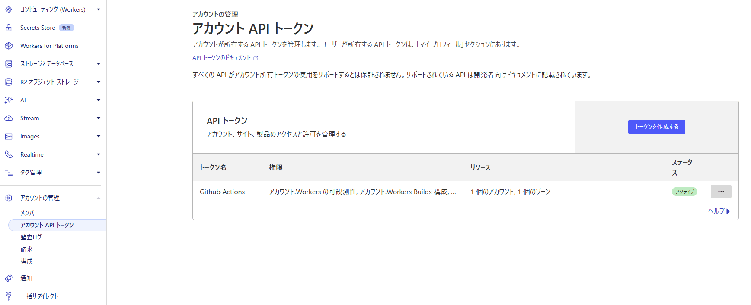Expand the AI menu arrow
This screenshot has height=305, width=751.
tap(99, 100)
